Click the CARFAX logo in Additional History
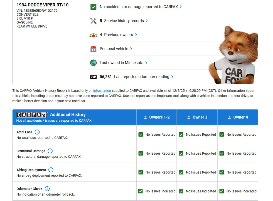The height and width of the screenshot is (201, 273). coord(32,115)
